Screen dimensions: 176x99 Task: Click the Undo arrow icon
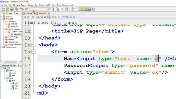pos(22,9)
